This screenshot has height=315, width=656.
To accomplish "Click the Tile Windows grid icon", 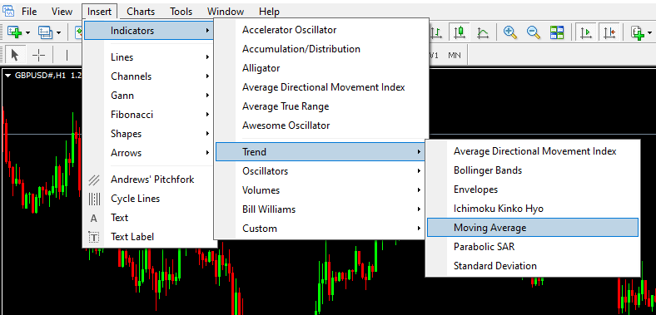I will [557, 32].
